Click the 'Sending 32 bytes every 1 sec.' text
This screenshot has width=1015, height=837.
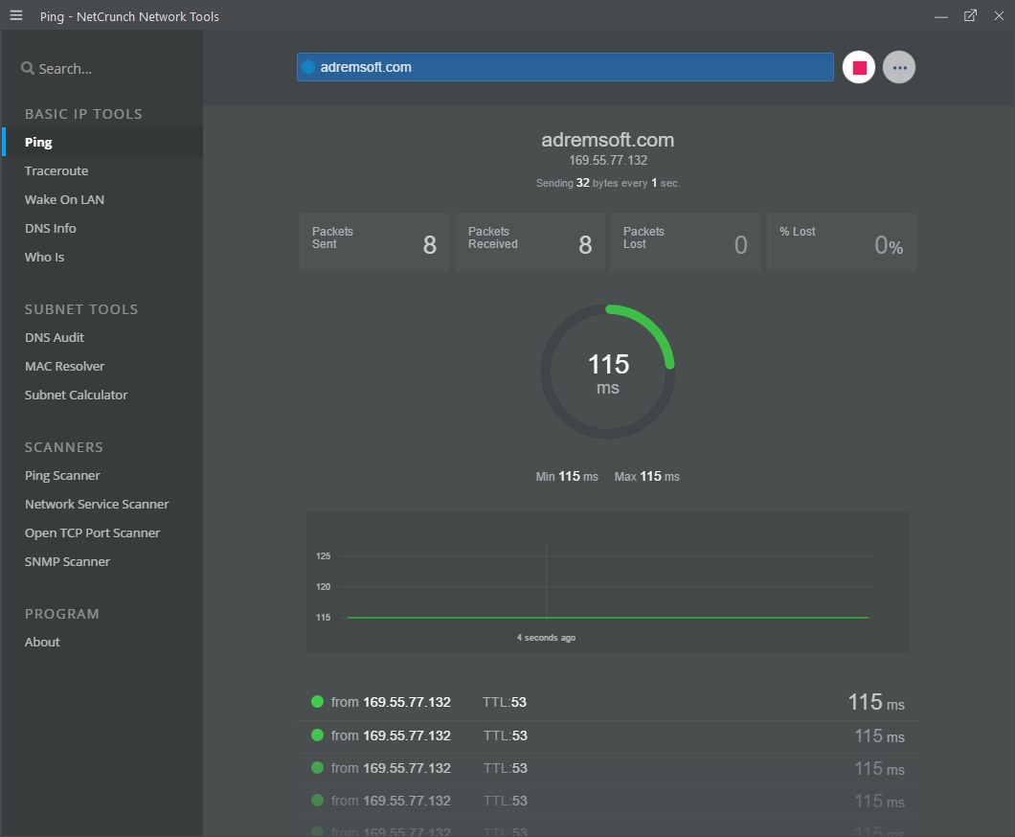(x=608, y=183)
